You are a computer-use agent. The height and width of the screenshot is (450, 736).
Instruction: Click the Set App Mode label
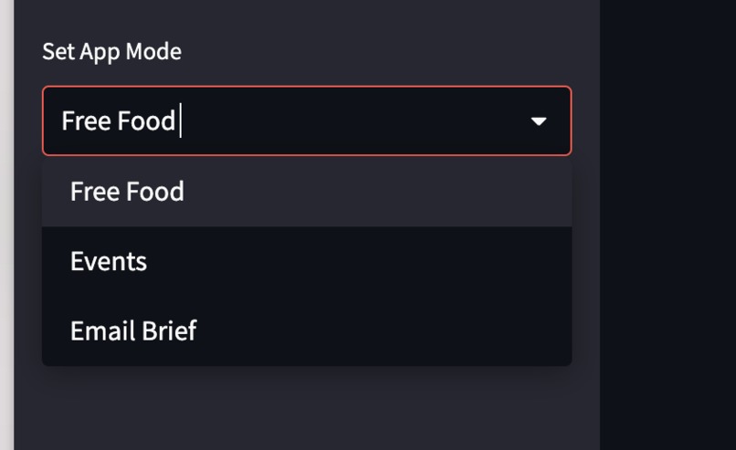[111, 52]
